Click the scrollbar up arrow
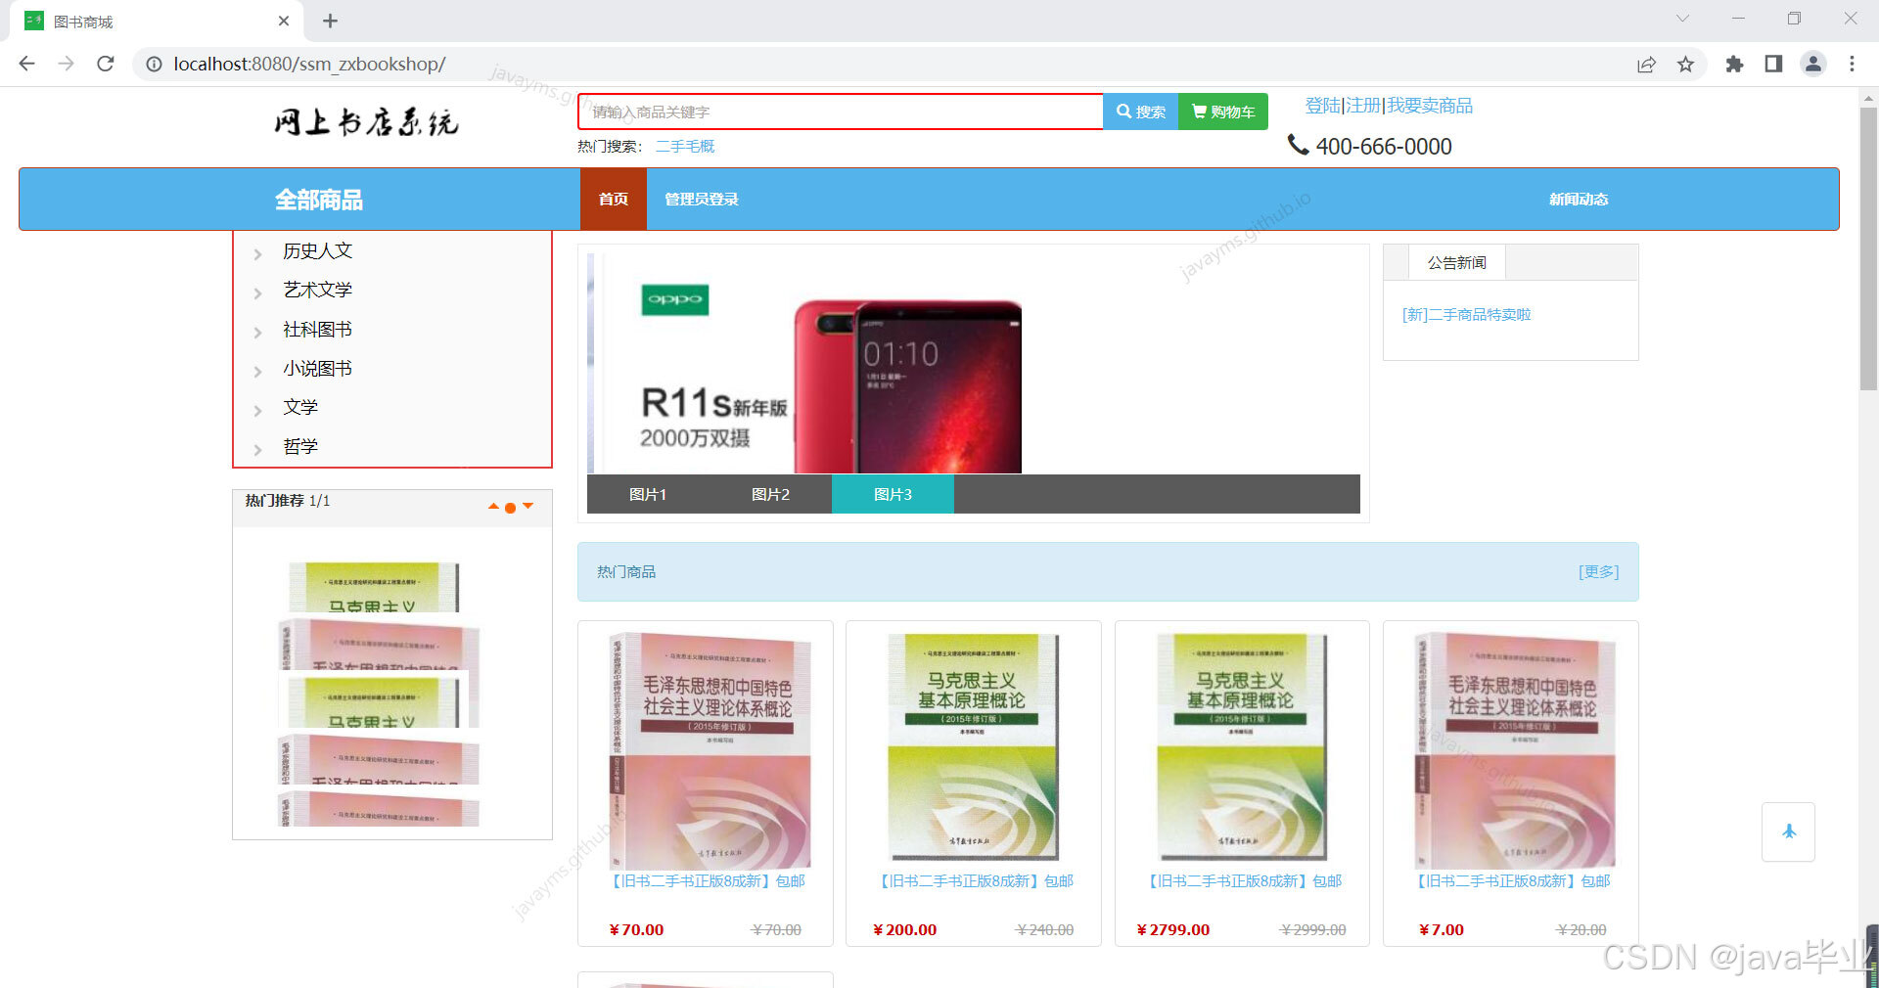Viewport: 1879px width, 988px height. point(1868,98)
